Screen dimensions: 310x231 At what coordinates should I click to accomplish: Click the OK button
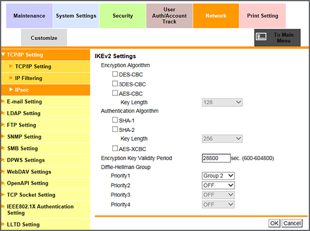click(274, 223)
